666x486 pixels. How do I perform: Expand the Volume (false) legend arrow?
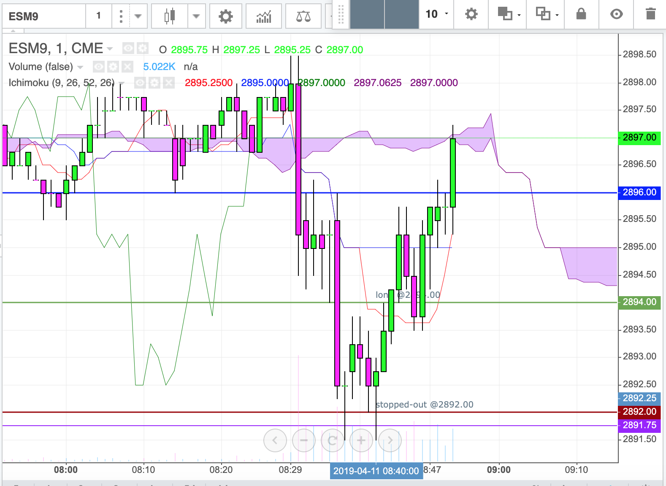tap(80, 67)
